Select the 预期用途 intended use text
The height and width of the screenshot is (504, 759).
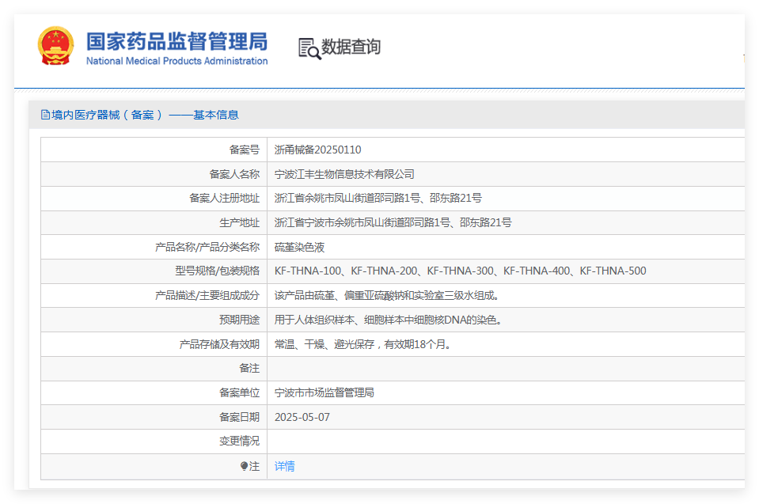[389, 320]
